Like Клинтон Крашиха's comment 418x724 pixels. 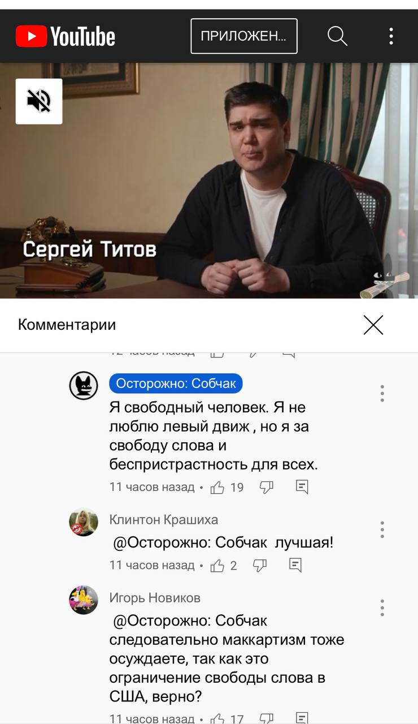[217, 565]
